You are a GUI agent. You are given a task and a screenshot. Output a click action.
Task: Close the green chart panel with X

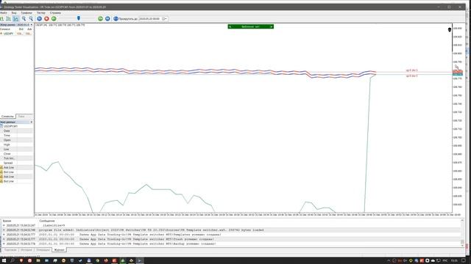272,26
